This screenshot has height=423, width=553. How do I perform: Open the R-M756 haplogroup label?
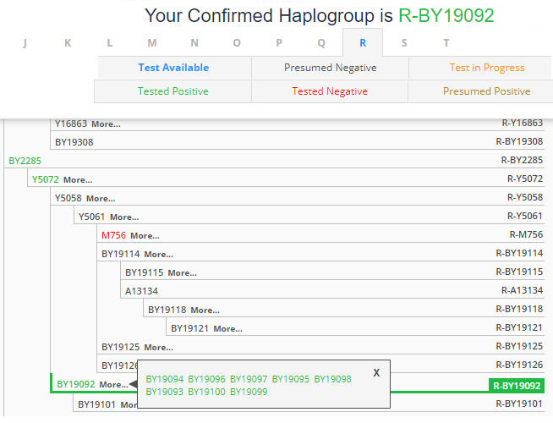tap(525, 235)
